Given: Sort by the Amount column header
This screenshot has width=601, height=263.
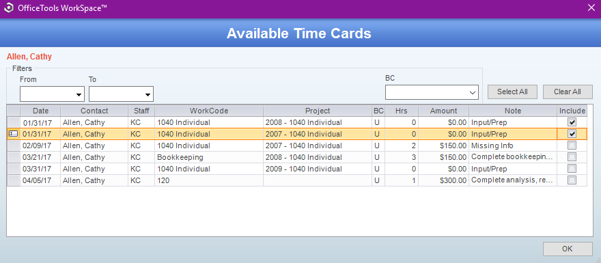Looking at the screenshot, I should coord(443,111).
